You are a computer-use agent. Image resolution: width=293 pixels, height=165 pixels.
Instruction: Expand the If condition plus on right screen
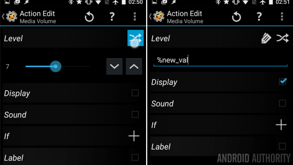pyautogui.click(x=281, y=125)
